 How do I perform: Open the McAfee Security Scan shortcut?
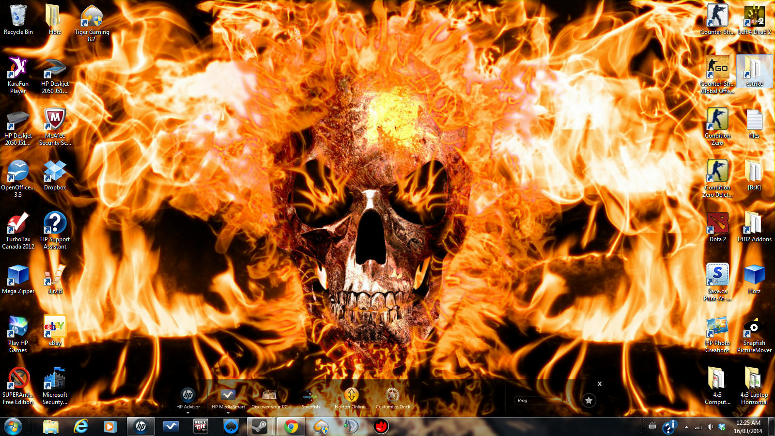tap(55, 120)
